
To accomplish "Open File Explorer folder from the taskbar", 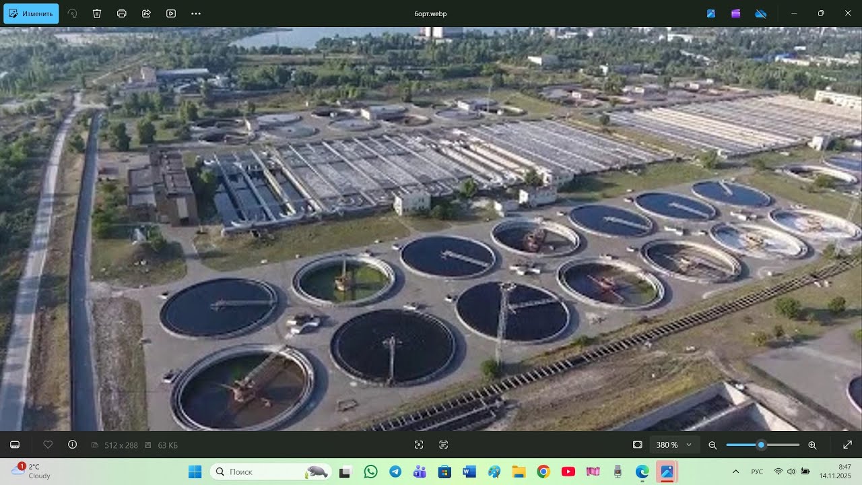I will click(519, 472).
